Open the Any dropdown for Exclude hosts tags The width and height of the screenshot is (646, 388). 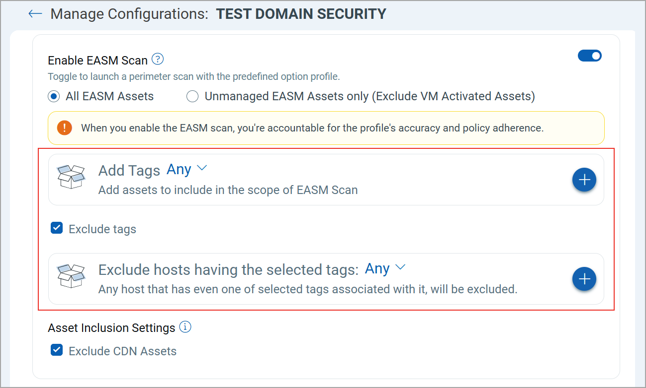(x=377, y=268)
